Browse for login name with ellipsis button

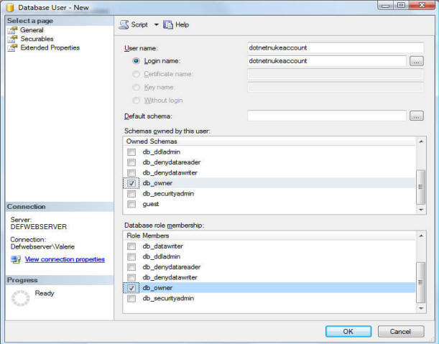pos(416,62)
